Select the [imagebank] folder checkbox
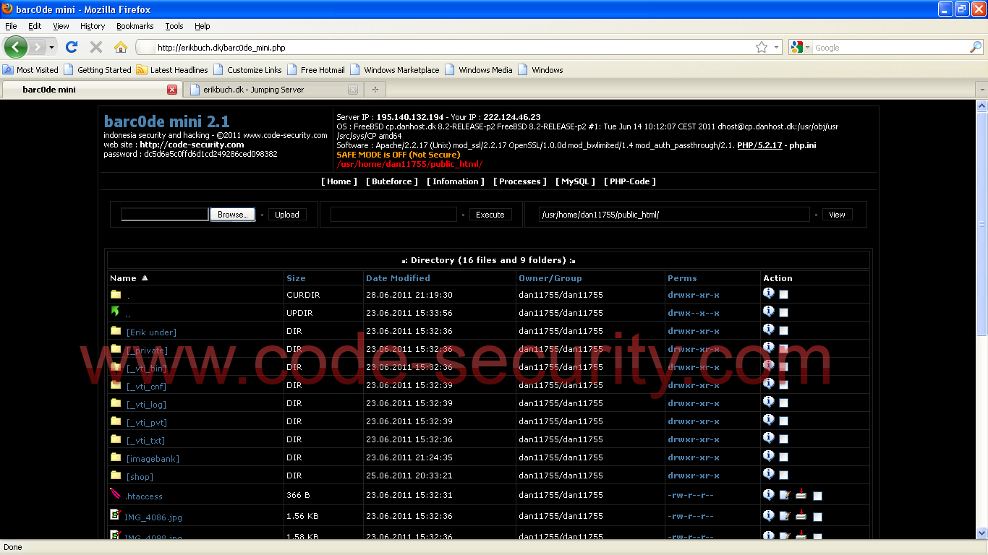 (784, 457)
